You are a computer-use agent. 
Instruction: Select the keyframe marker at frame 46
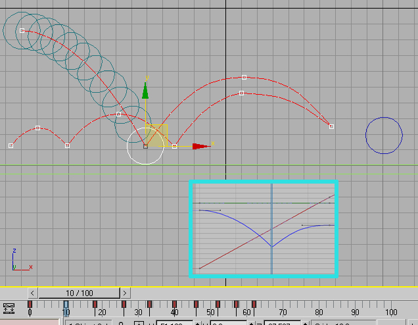(x=197, y=305)
